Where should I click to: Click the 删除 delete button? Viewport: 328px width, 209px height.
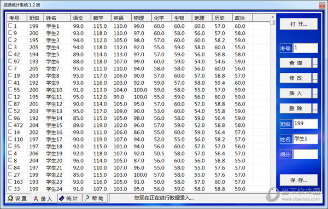point(295,108)
